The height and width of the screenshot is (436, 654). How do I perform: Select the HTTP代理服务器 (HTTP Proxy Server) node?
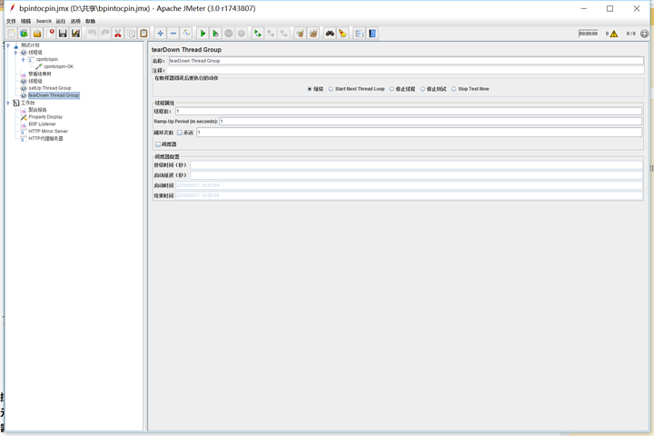tap(46, 138)
